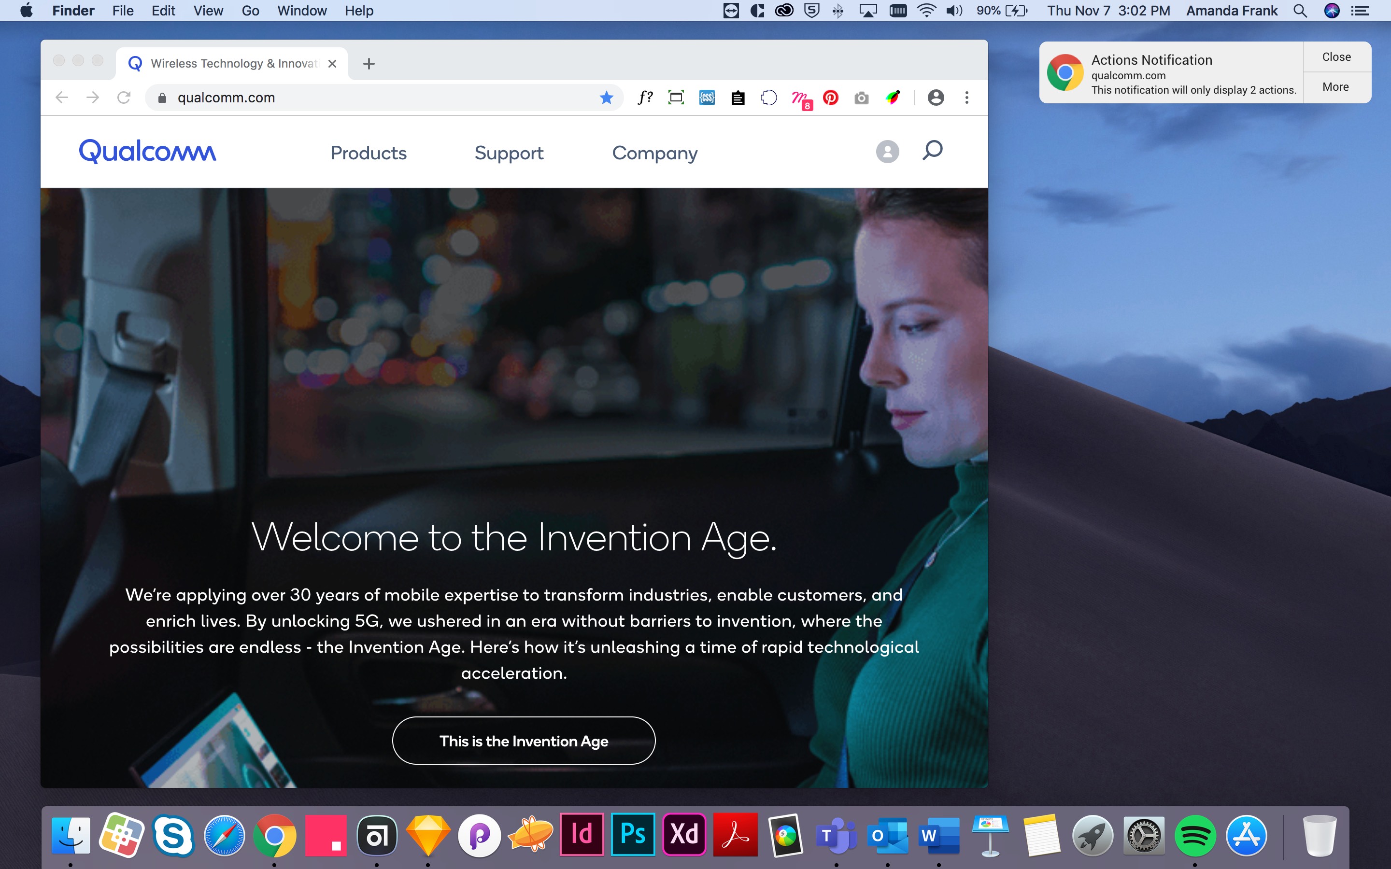Image resolution: width=1391 pixels, height=869 pixels.
Task: Open Photoshop from the dock
Action: (633, 834)
